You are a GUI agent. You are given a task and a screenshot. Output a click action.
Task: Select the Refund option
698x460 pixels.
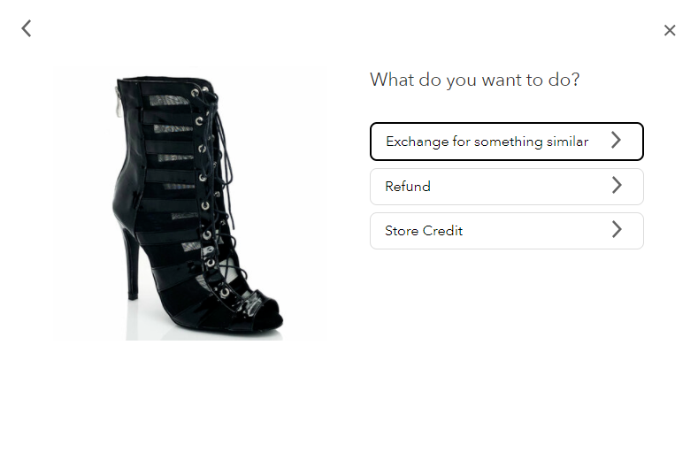coord(507,187)
